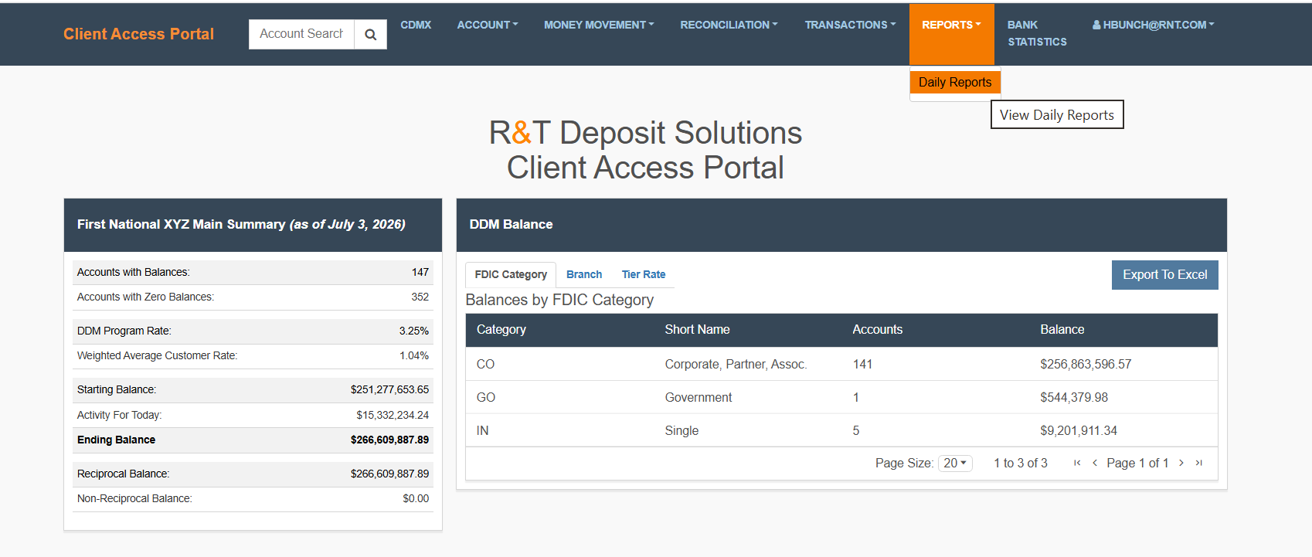Click balance value $9,201,911.34
The height and width of the screenshot is (557, 1312).
pos(1079,430)
